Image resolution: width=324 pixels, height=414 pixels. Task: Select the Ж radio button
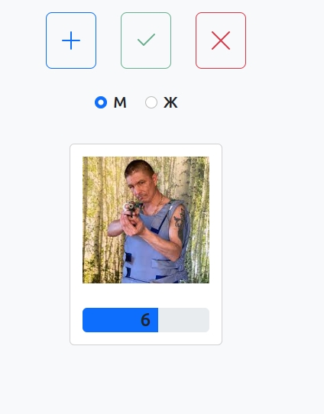tap(151, 102)
